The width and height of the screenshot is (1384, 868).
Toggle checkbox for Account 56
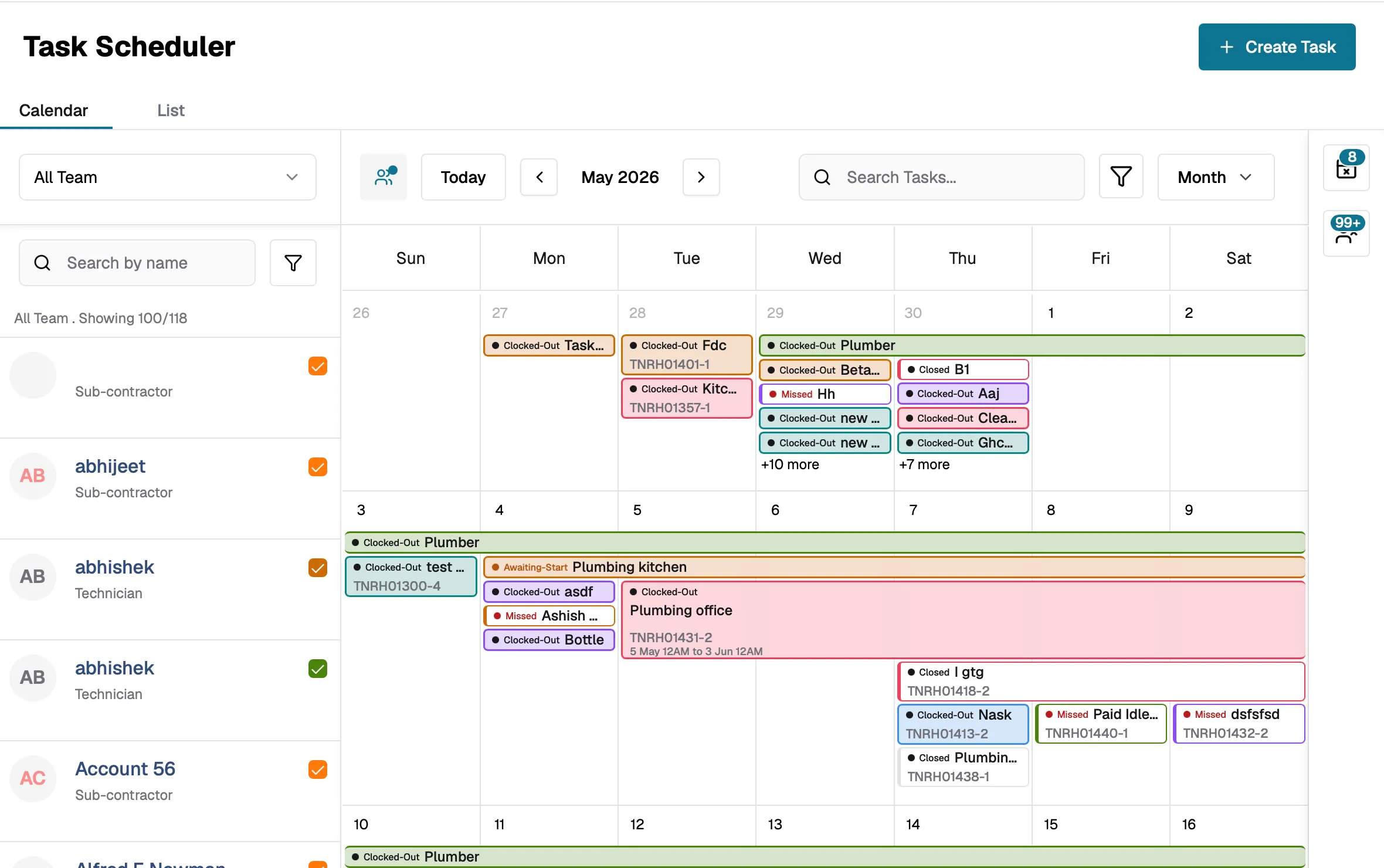318,769
